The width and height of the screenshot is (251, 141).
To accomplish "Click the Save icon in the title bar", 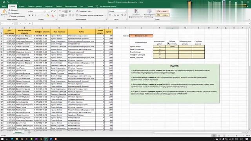I will [4, 2].
